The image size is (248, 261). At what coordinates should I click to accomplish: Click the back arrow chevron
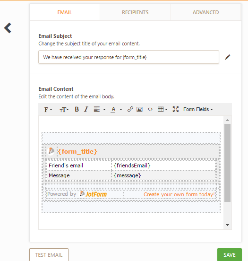pyautogui.click(x=8, y=28)
